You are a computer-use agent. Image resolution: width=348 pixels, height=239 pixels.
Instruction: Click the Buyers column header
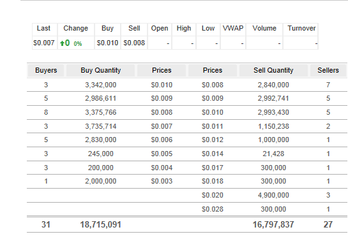click(46, 71)
